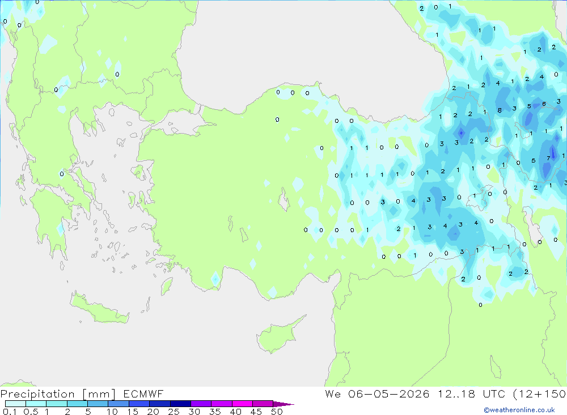Select the 30–35 mm violet legend segment
The height and width of the screenshot is (415, 567).
tap(201, 404)
